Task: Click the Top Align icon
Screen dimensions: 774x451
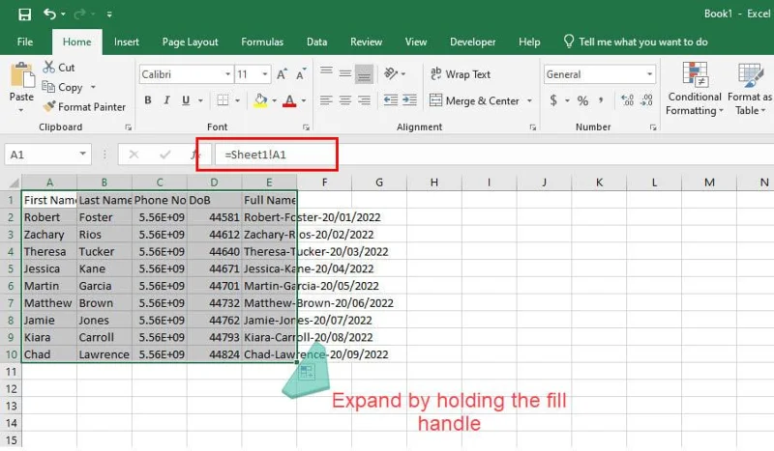Action: pos(326,71)
